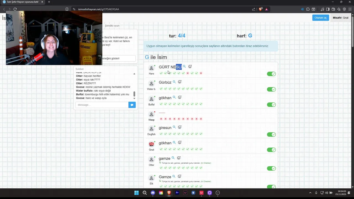Image resolution: width=354 pixels, height=199 pixels.
Task: Add emoji reaction to Elk's Gamze
Action: click(179, 177)
